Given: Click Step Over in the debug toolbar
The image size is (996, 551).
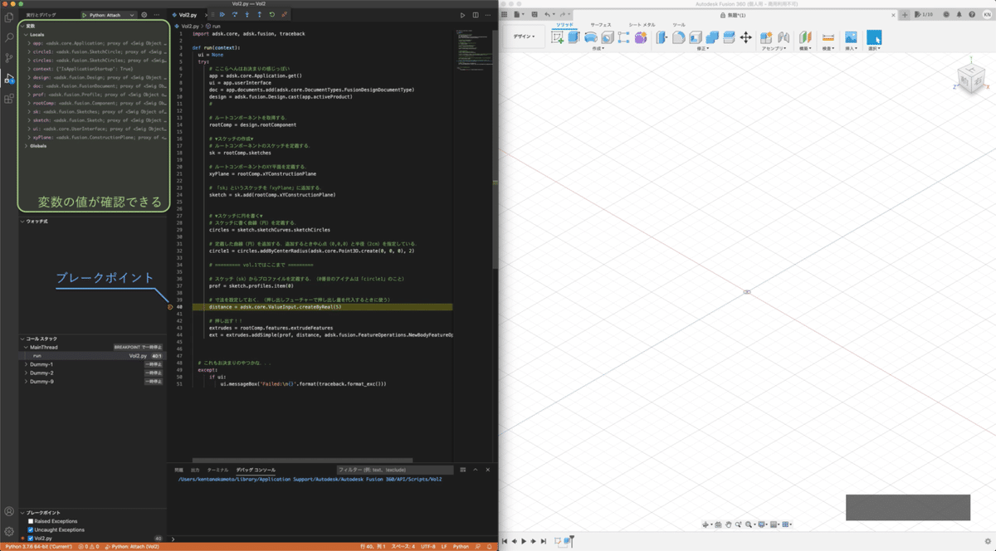Looking at the screenshot, I should [235, 15].
